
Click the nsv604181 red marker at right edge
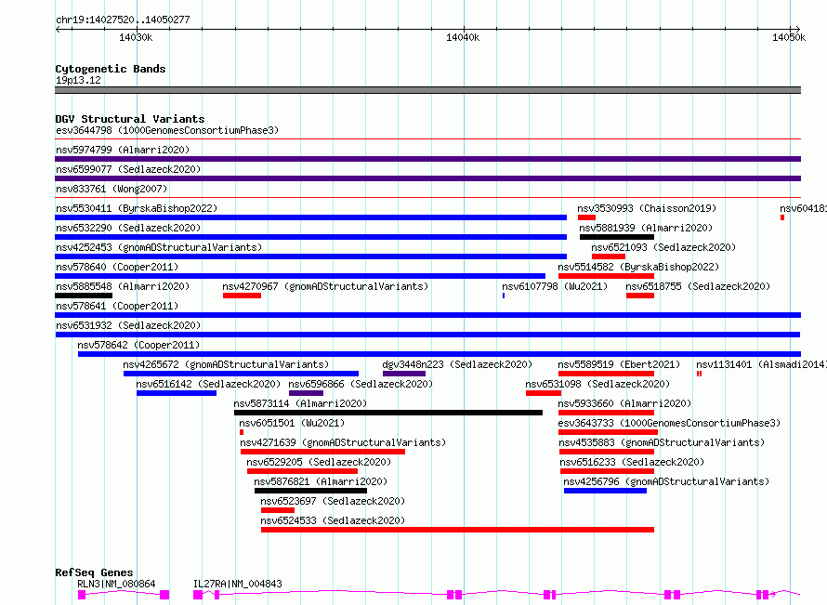point(782,217)
